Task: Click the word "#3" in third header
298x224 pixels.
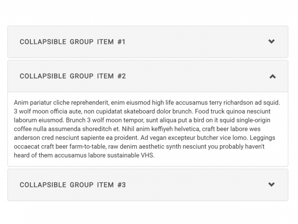Action: 121,185
